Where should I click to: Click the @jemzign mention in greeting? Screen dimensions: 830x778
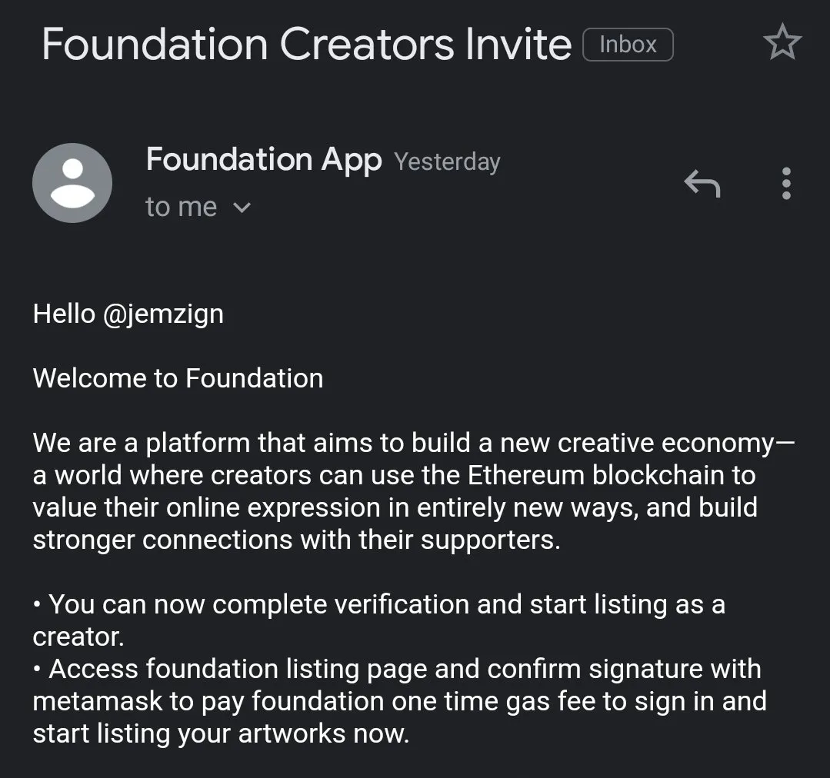[x=164, y=314]
